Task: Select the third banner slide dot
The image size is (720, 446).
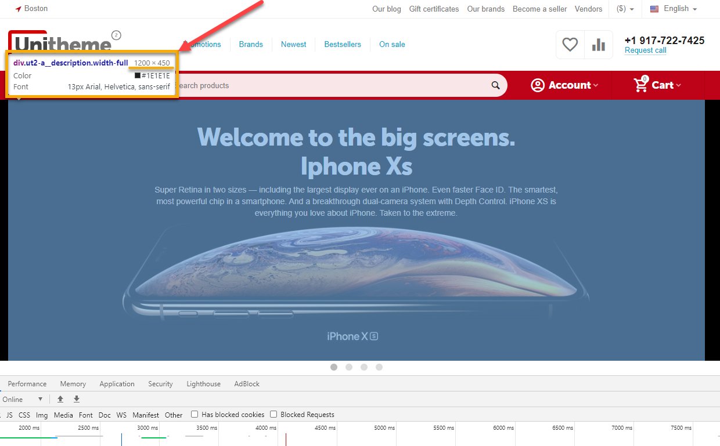Action: [364, 367]
